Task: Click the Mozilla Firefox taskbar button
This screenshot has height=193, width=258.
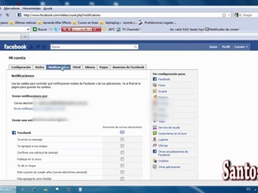Action: 8,190
